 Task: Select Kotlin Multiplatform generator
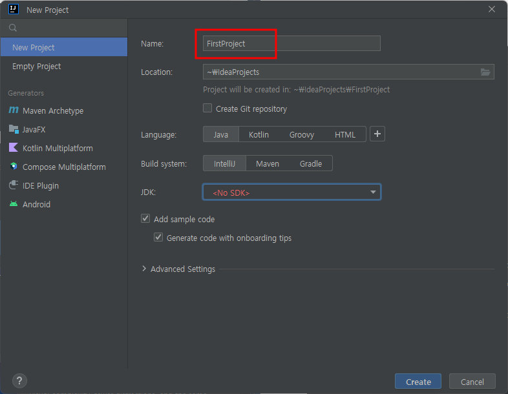(64, 149)
